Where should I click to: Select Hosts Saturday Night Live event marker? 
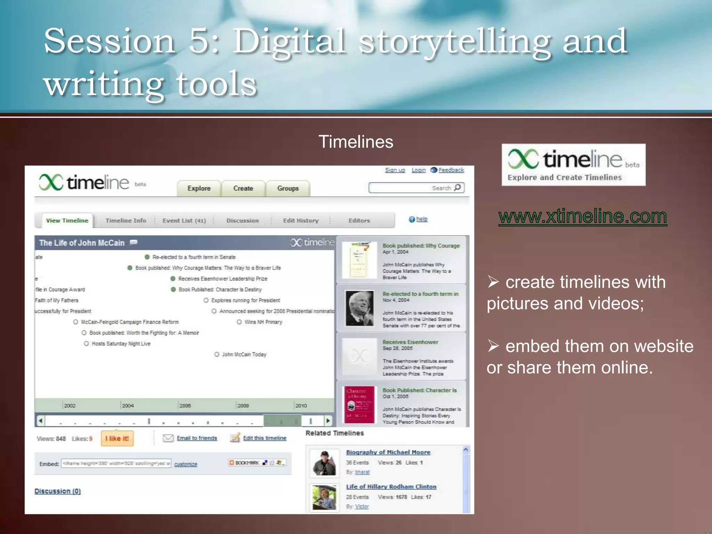pos(86,343)
